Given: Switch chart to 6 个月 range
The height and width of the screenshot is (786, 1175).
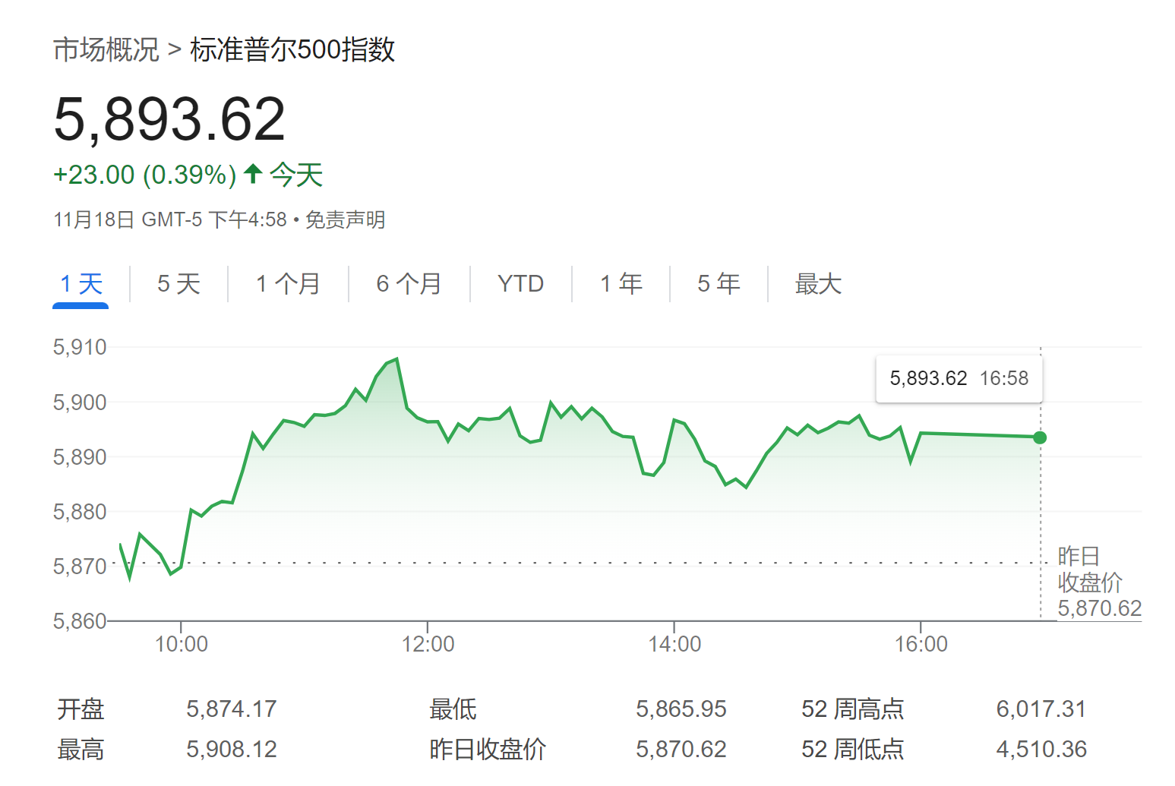Looking at the screenshot, I should click(409, 284).
